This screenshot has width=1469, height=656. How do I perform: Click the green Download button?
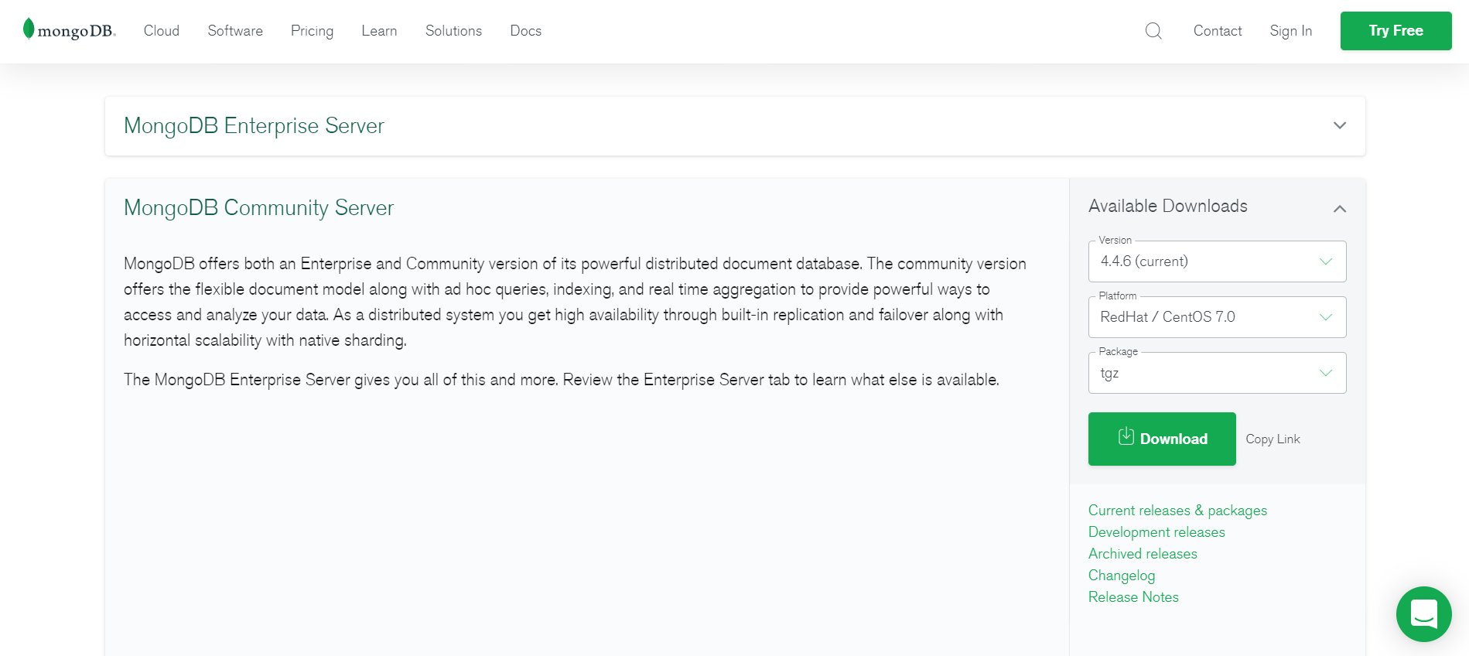pos(1162,439)
